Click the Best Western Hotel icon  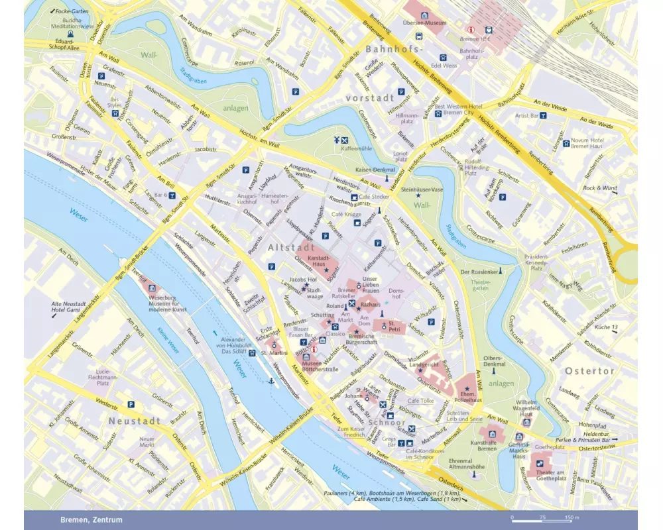point(438,113)
